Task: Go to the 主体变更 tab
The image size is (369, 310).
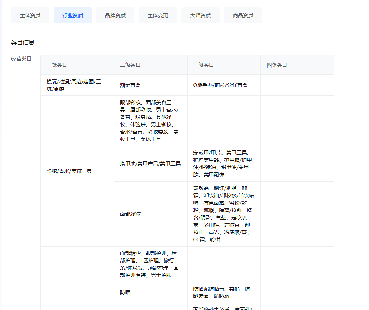Action: [x=158, y=15]
